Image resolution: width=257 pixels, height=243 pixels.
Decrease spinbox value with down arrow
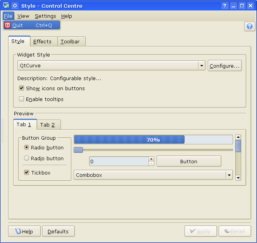tap(151, 163)
